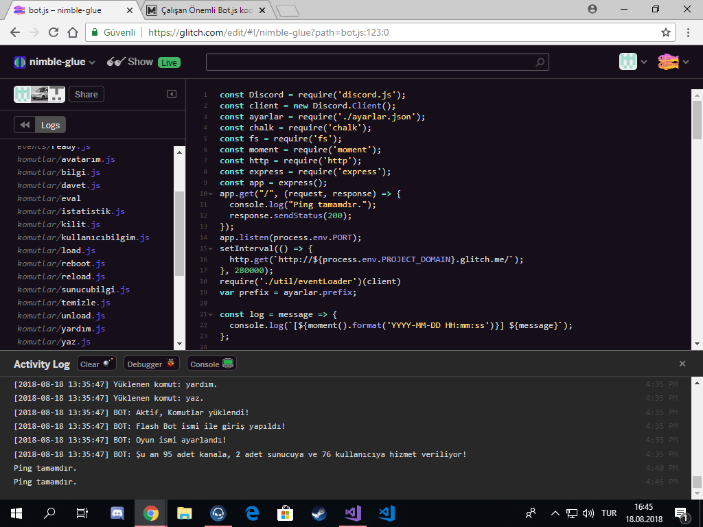Open the Console
Image resolution: width=703 pixels, height=527 pixels.
211,364
